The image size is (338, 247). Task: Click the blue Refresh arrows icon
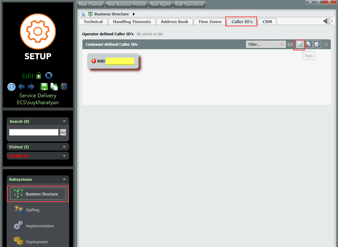pos(49,76)
